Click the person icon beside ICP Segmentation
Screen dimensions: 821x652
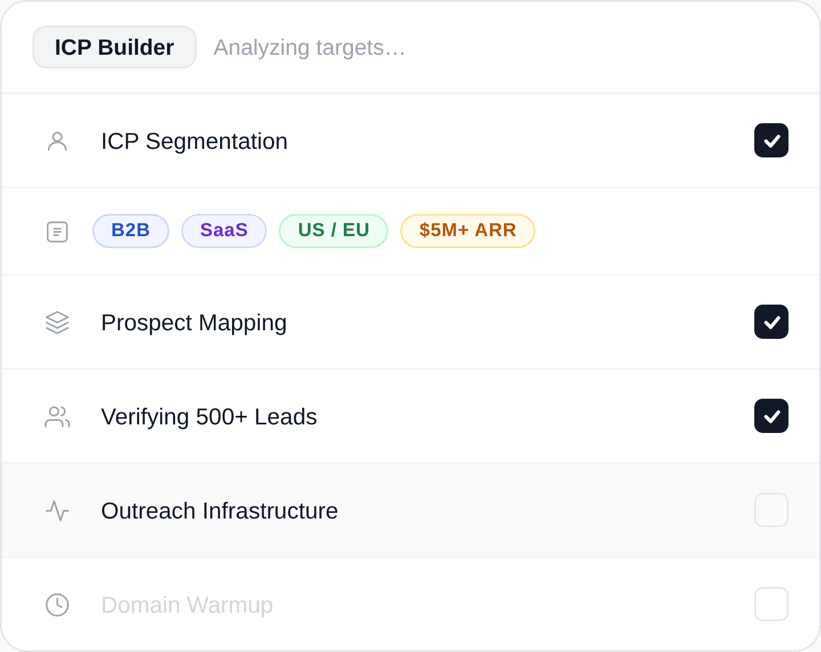coord(57,141)
